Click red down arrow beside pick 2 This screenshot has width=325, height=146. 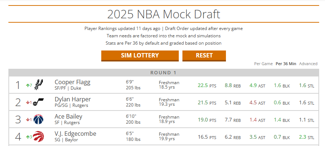tap(27, 102)
